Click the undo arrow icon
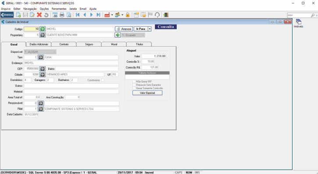This screenshot has width=318, height=174. tap(46, 15)
